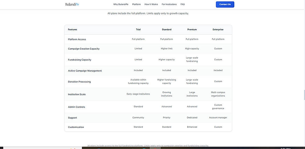Select the Campaign Creation Capacity row label
The image size is (305, 149).
tap(84, 49)
